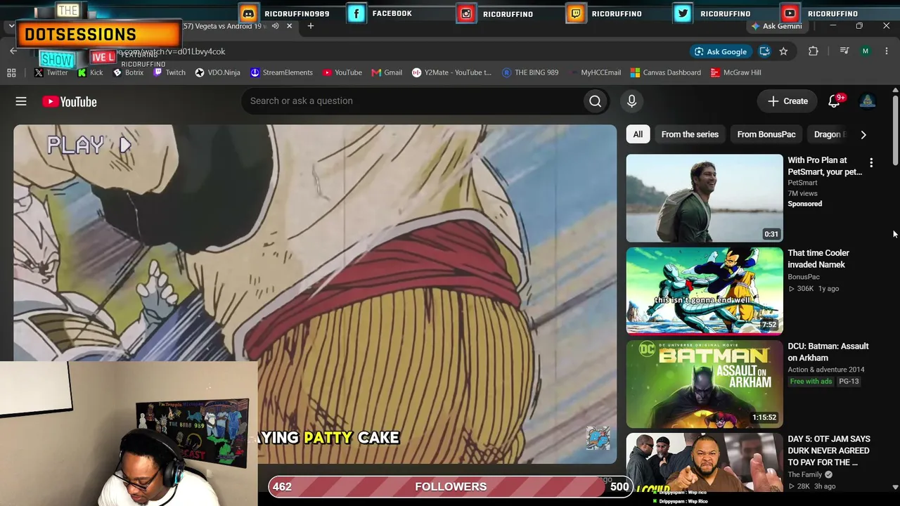Image resolution: width=900 pixels, height=506 pixels.
Task: Open DAY 5 OTF JAM video thumbnail
Action: pos(705,462)
